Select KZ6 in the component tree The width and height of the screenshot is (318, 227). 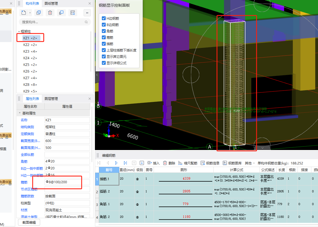click(30, 71)
